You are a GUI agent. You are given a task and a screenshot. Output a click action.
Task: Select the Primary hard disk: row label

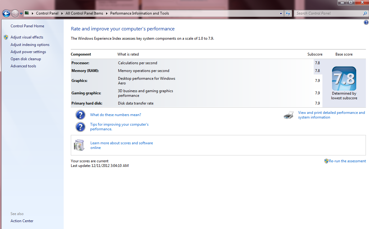tap(87, 103)
